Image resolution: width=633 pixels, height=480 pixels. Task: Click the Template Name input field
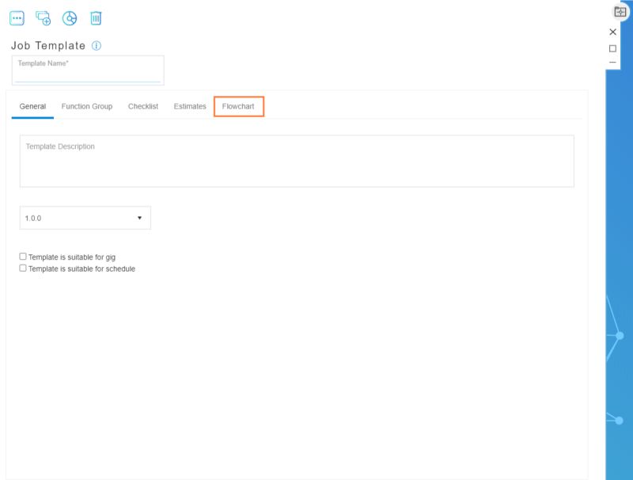click(87, 70)
